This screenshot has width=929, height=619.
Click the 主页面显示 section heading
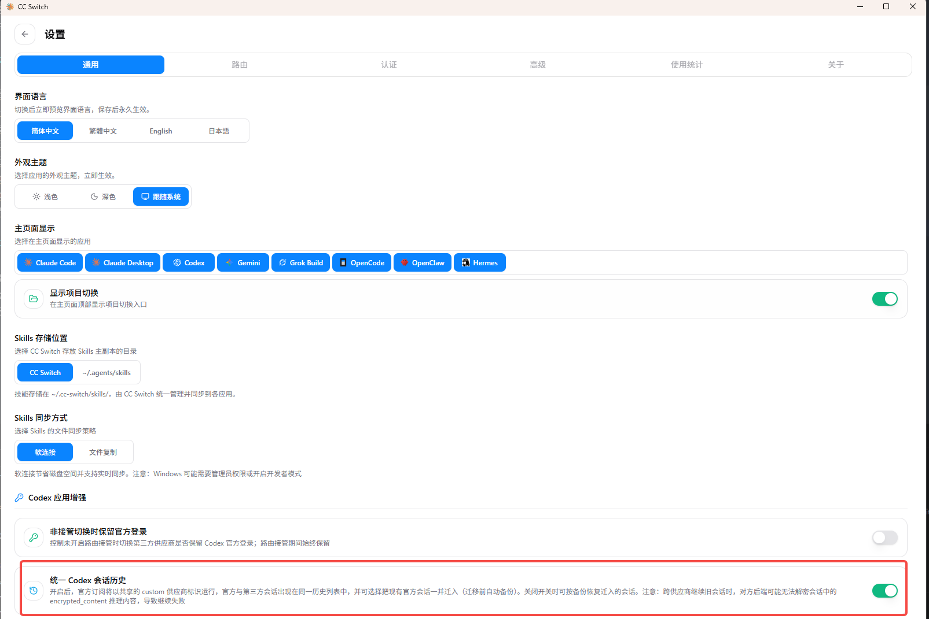(x=35, y=228)
